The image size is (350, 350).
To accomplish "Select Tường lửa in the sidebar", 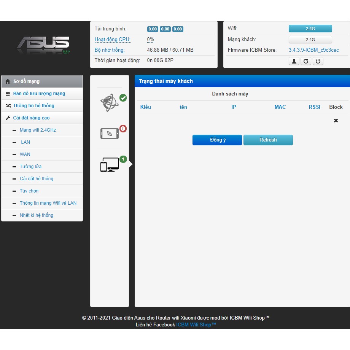I will (30, 167).
